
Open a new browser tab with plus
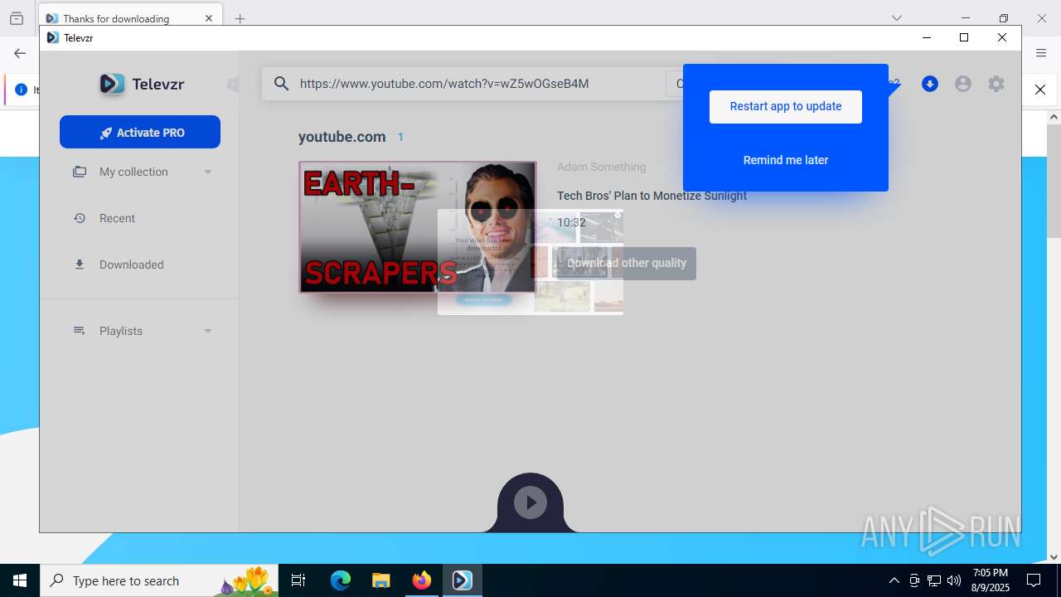point(240,18)
